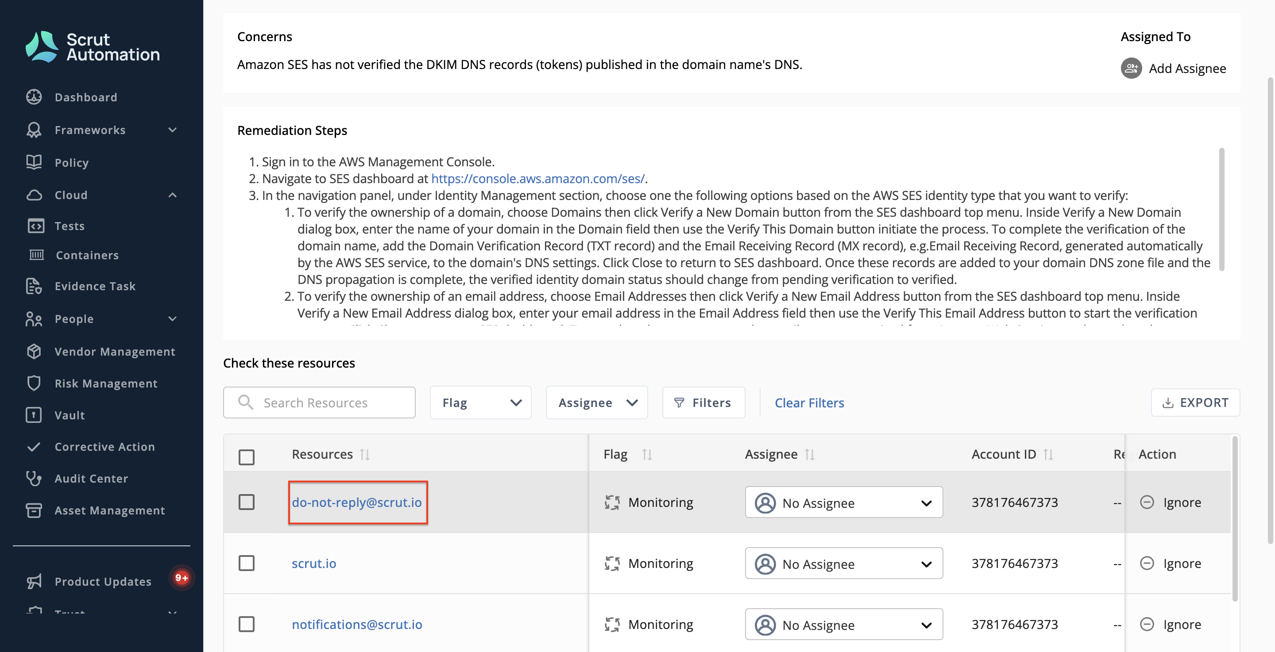Open the Assignee filter dropdown
This screenshot has width=1275, height=652.
[x=596, y=402]
